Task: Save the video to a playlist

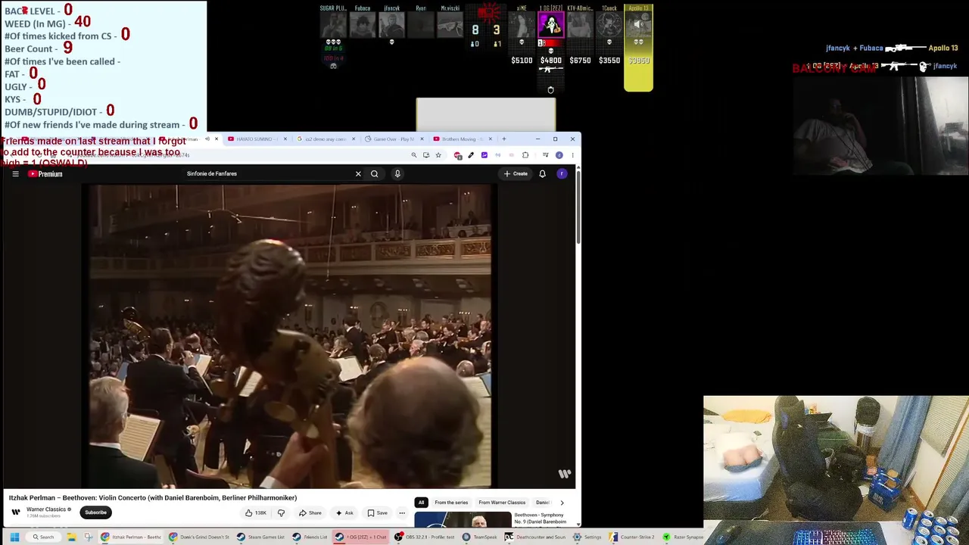Action: (377, 513)
